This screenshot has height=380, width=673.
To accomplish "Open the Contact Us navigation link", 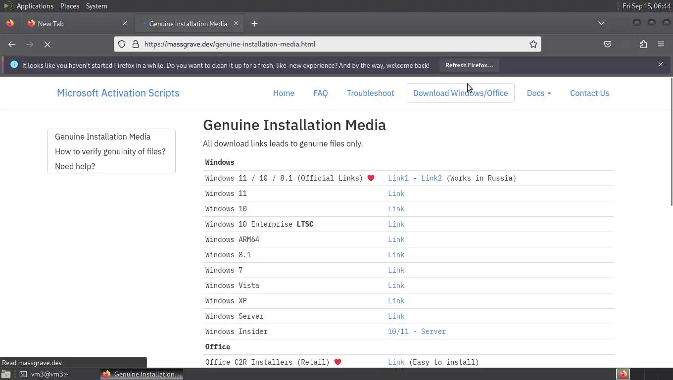I will pyautogui.click(x=589, y=93).
